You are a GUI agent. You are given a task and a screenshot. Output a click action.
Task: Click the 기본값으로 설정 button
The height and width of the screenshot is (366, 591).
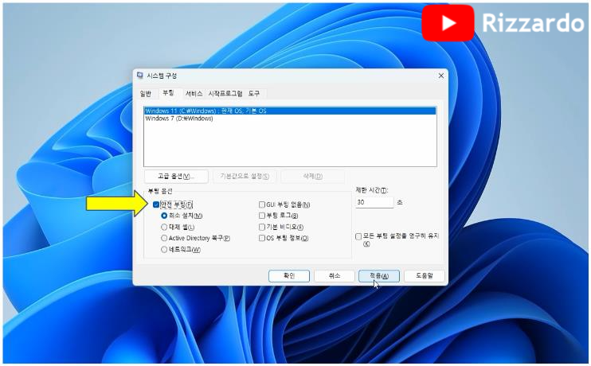(x=245, y=176)
